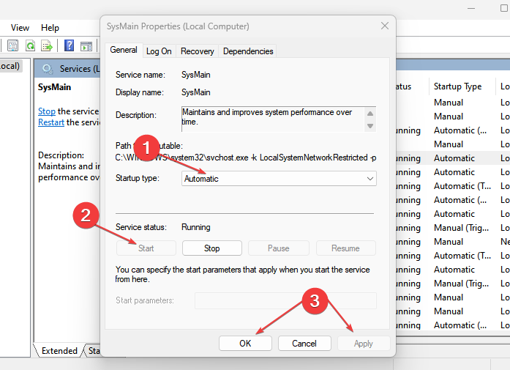Click the svchost.exe path to executable text

(246, 158)
